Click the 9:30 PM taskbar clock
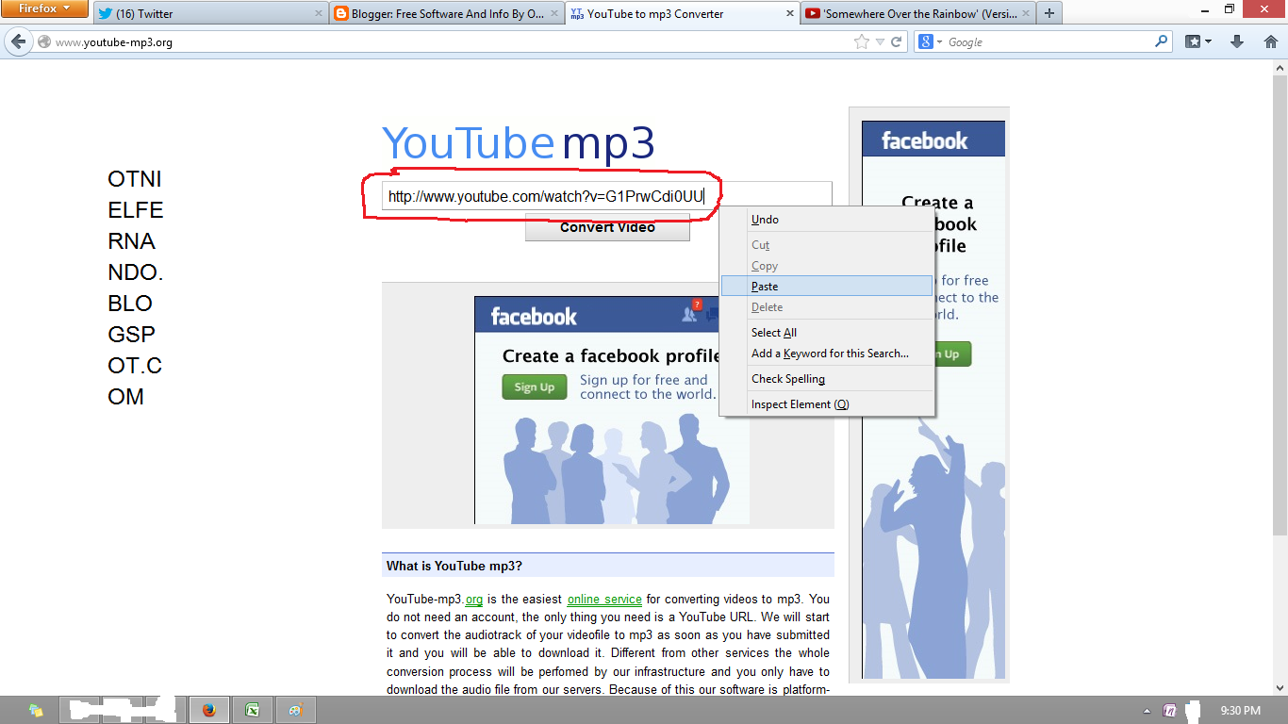Screen dimensions: 1288x724 [x=1240, y=710]
